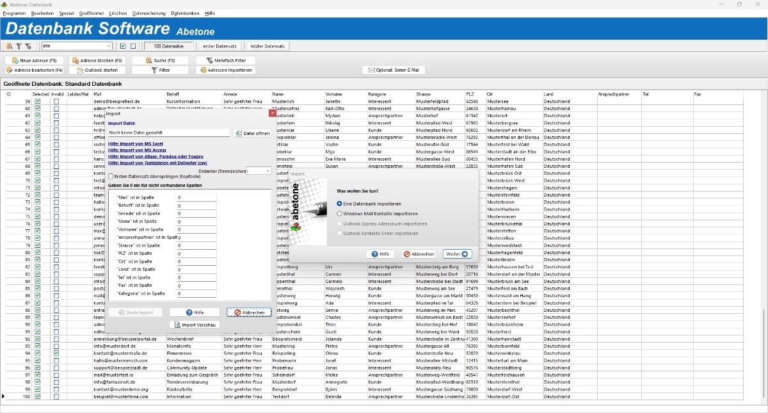Click cell 'Musterwinkelau' in Ort column
The height and width of the screenshot is (413, 768).
click(x=504, y=353)
